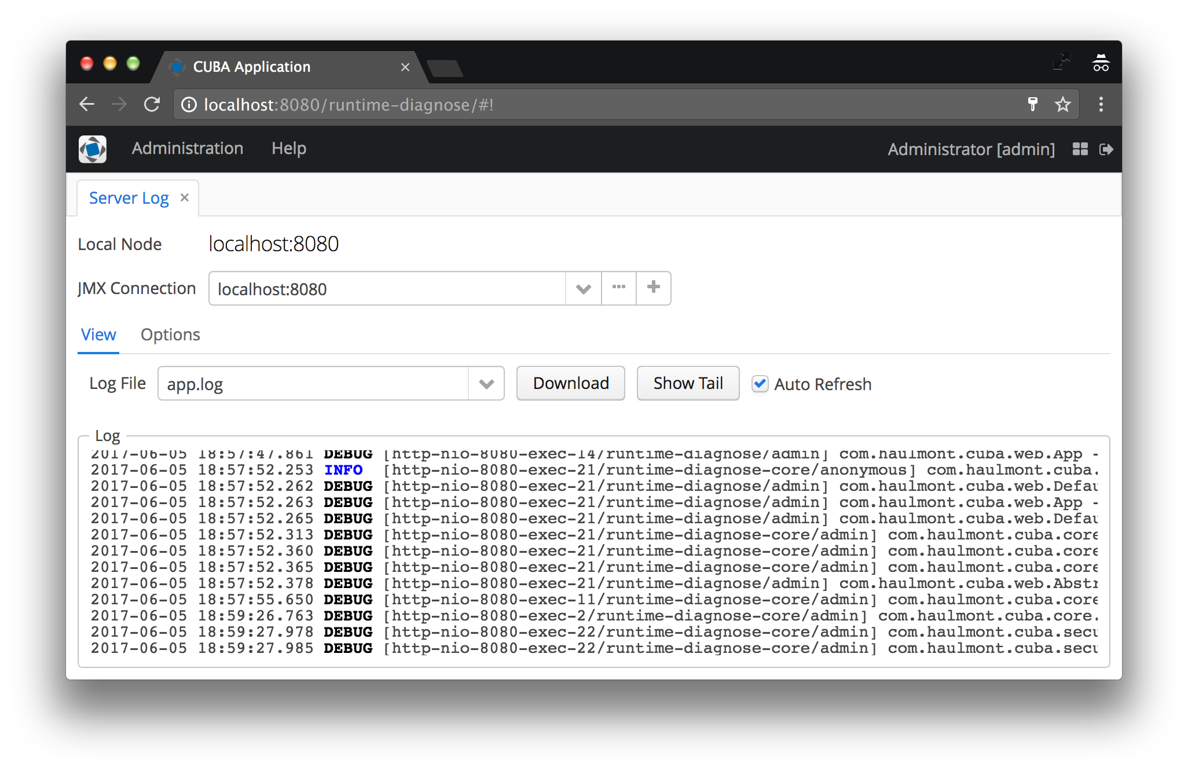This screenshot has height=771, width=1188.
Task: Open the Chrome three-dot menu
Action: click(1101, 104)
